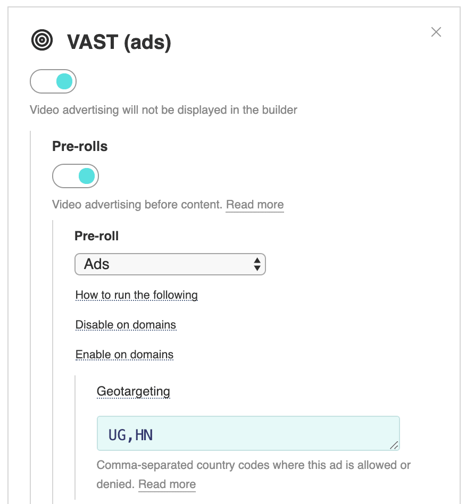Expand Enable on domains option
This screenshot has height=504, width=466.
pos(124,355)
